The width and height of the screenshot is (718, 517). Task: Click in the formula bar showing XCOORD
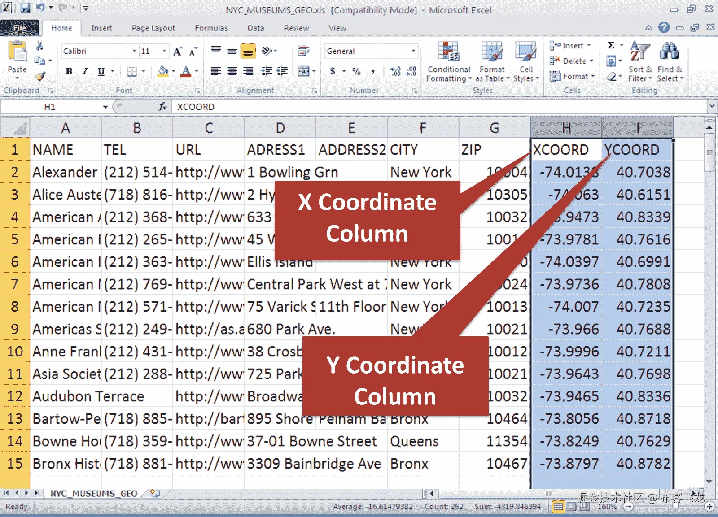click(x=440, y=107)
